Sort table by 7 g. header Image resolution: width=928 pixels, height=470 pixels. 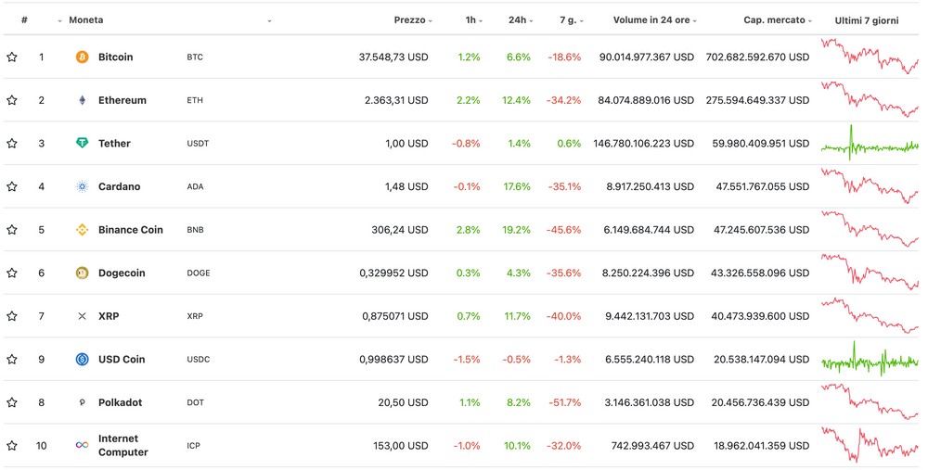pos(571,20)
